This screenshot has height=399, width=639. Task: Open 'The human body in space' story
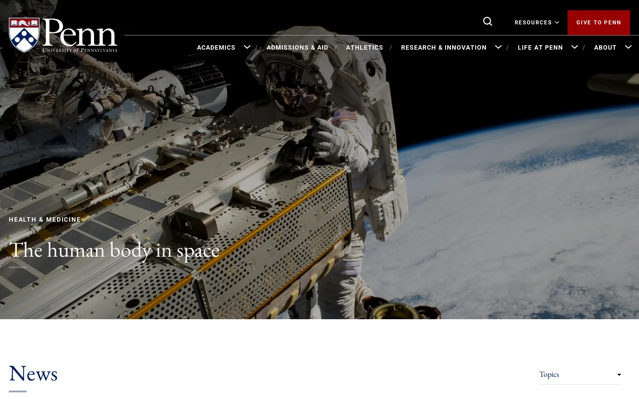[x=114, y=250]
